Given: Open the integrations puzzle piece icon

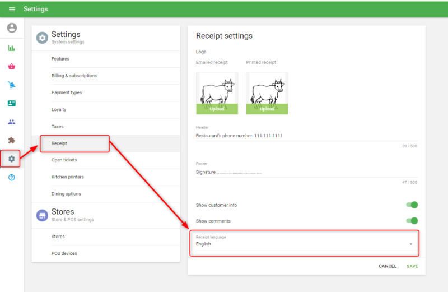Looking at the screenshot, I should [12, 140].
